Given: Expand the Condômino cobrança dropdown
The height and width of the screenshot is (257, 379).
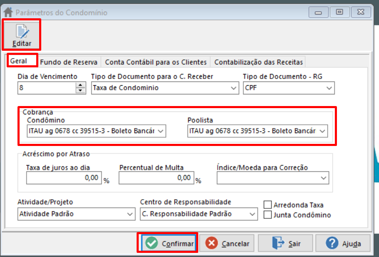Looking at the screenshot, I should point(160,131).
